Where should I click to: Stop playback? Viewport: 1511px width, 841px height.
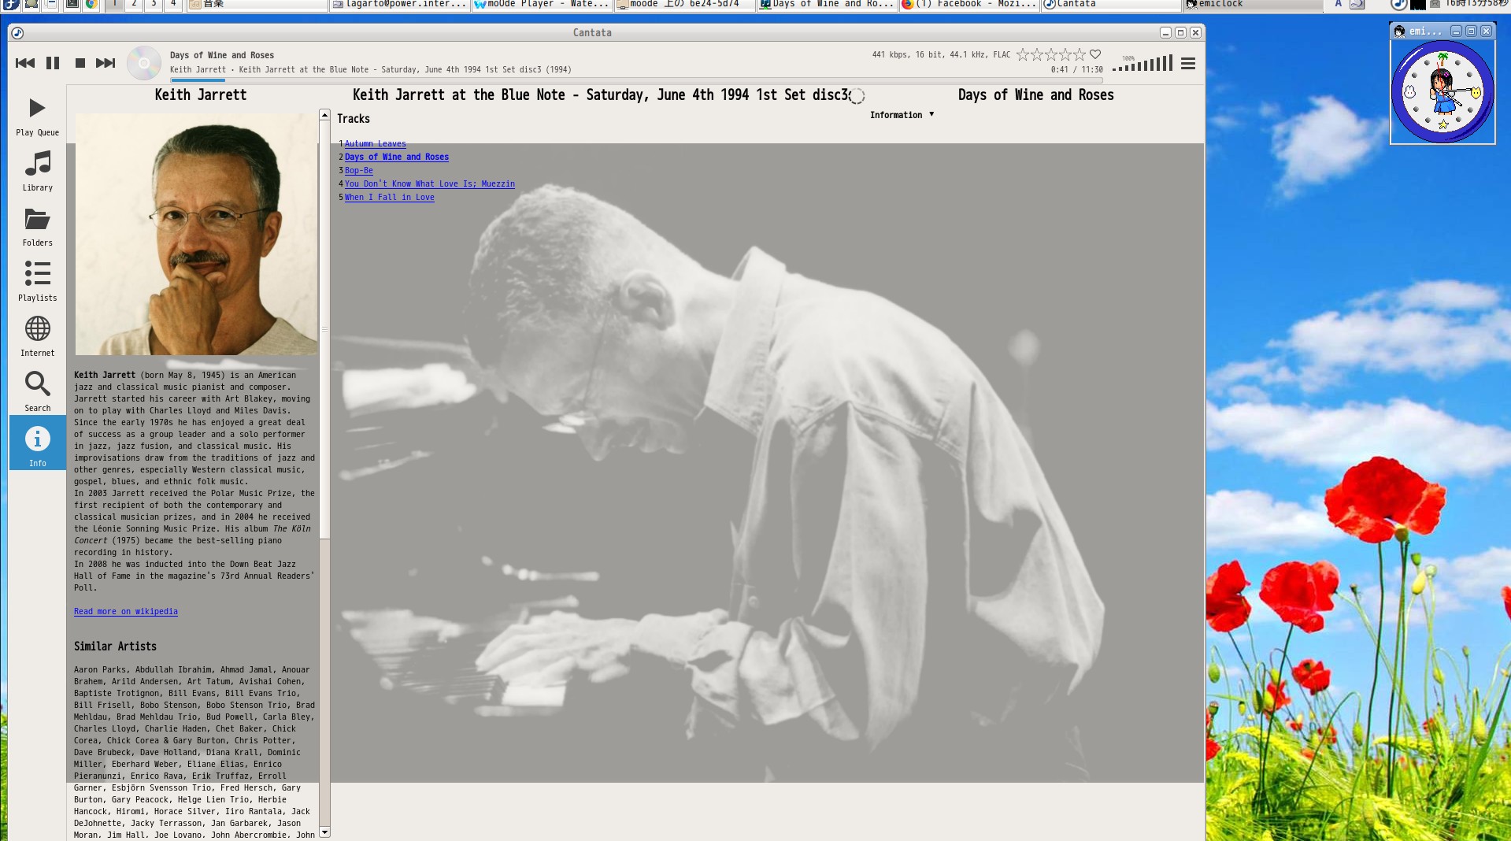[x=80, y=63]
